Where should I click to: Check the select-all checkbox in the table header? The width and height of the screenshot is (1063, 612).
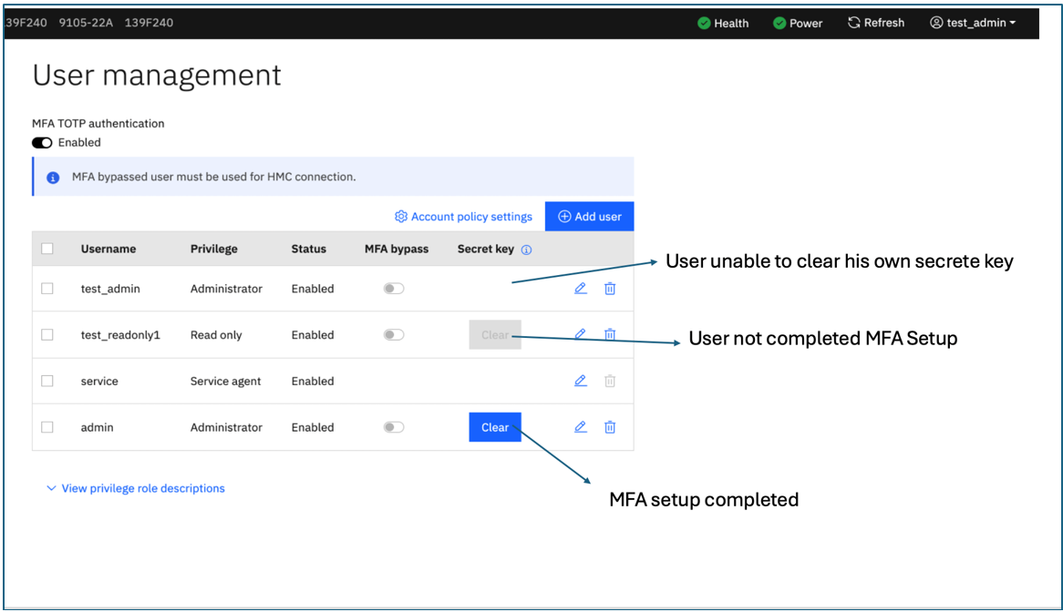click(x=47, y=249)
